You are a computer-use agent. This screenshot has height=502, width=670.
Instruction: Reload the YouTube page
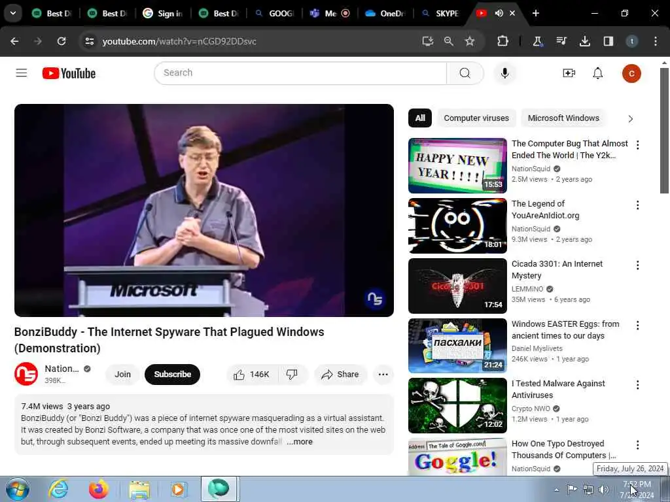point(62,41)
